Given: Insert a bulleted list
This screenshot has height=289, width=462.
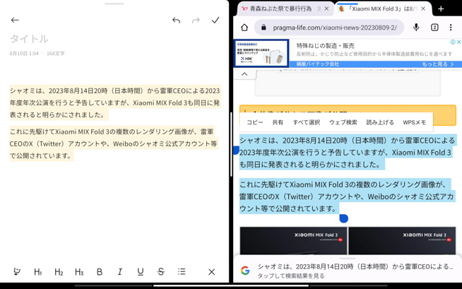Looking at the screenshot, I should click(x=182, y=271).
